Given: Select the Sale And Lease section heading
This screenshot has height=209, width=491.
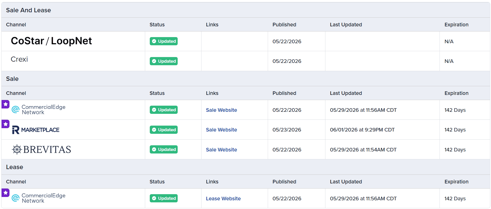Looking at the screenshot, I should coord(28,10).
